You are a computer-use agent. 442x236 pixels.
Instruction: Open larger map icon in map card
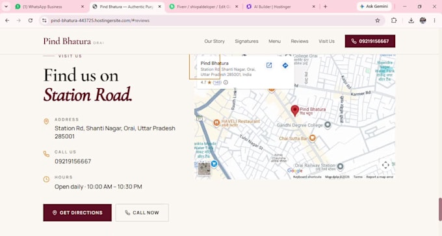[269, 65]
